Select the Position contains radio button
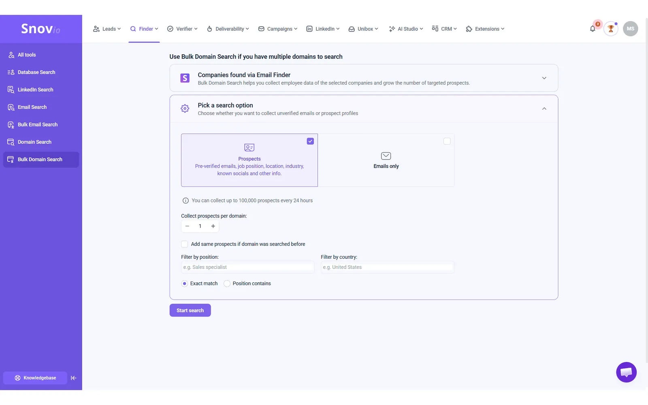 tap(227, 283)
